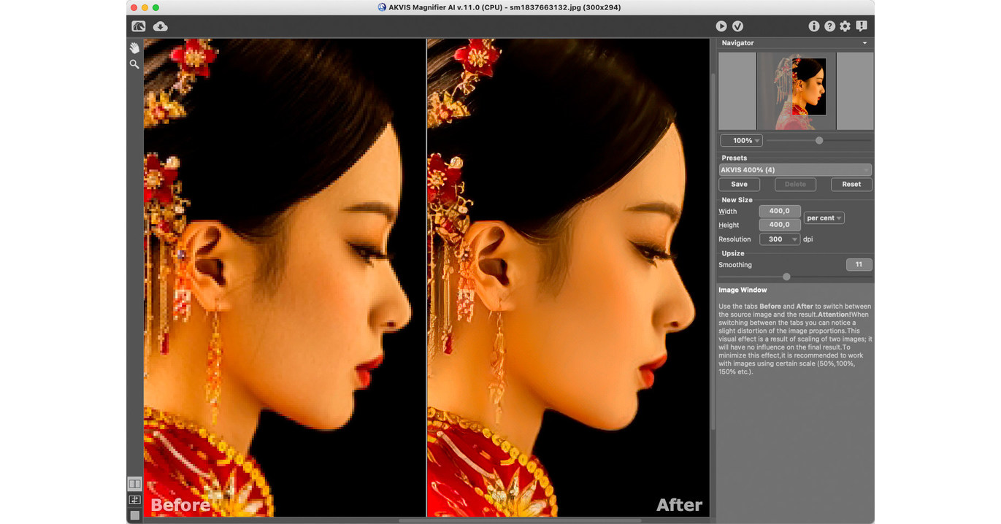Toggle the split Before/After view mode

pos(134,483)
